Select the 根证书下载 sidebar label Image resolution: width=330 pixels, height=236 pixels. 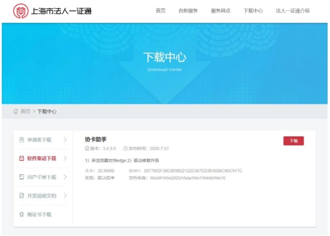tap(40, 214)
